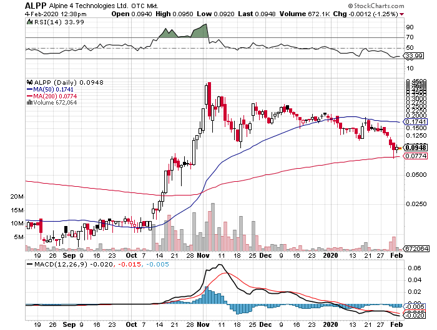437x330 pixels.
Task: Click the -0.005 MACD histogram tag
Action: (415, 306)
